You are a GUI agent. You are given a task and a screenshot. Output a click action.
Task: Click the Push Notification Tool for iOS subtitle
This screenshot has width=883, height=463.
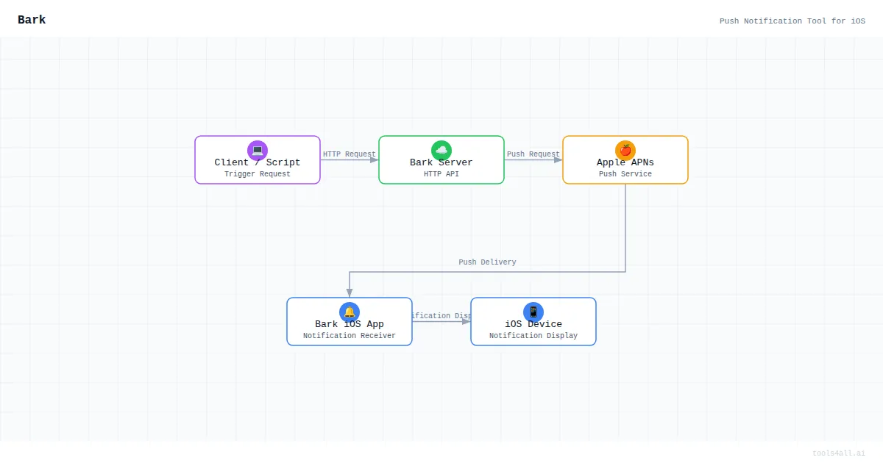click(x=792, y=21)
